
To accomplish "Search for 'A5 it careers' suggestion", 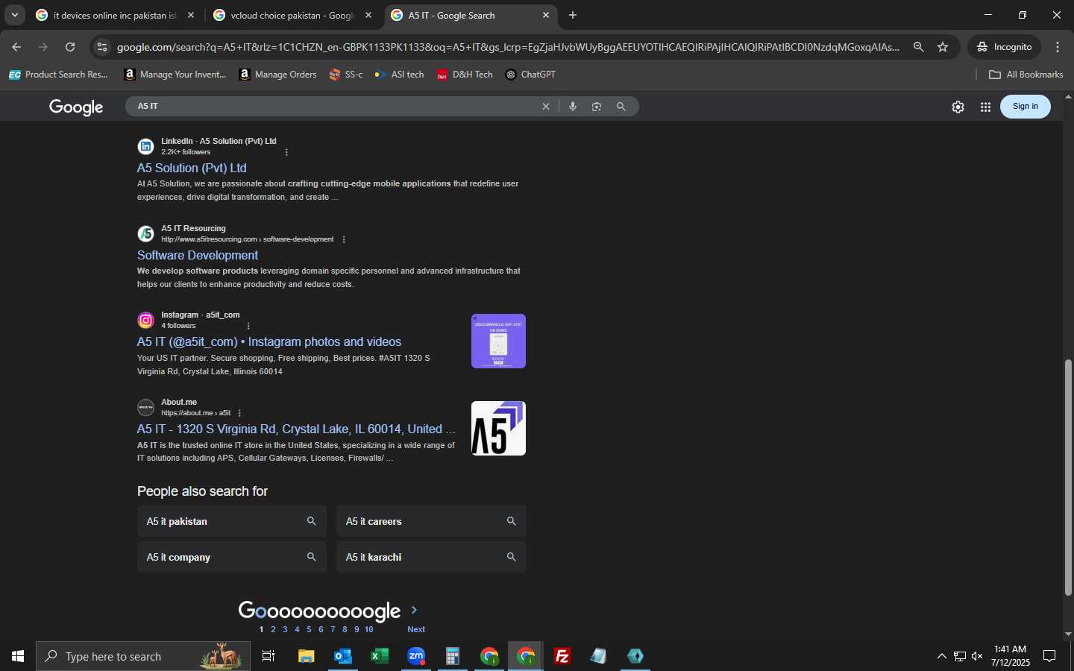I will pos(431,521).
